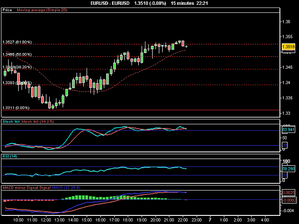Screen dimensions: 299x224
Task: Click the 1.3393 Fibonacci level label
Action: 17,83
